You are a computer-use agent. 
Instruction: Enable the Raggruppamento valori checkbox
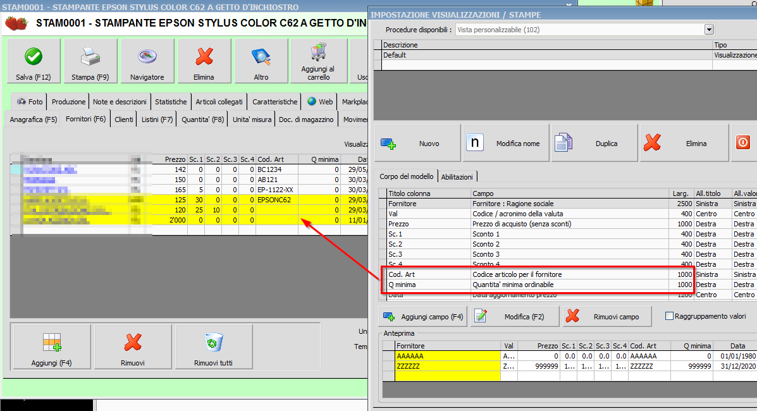[669, 316]
